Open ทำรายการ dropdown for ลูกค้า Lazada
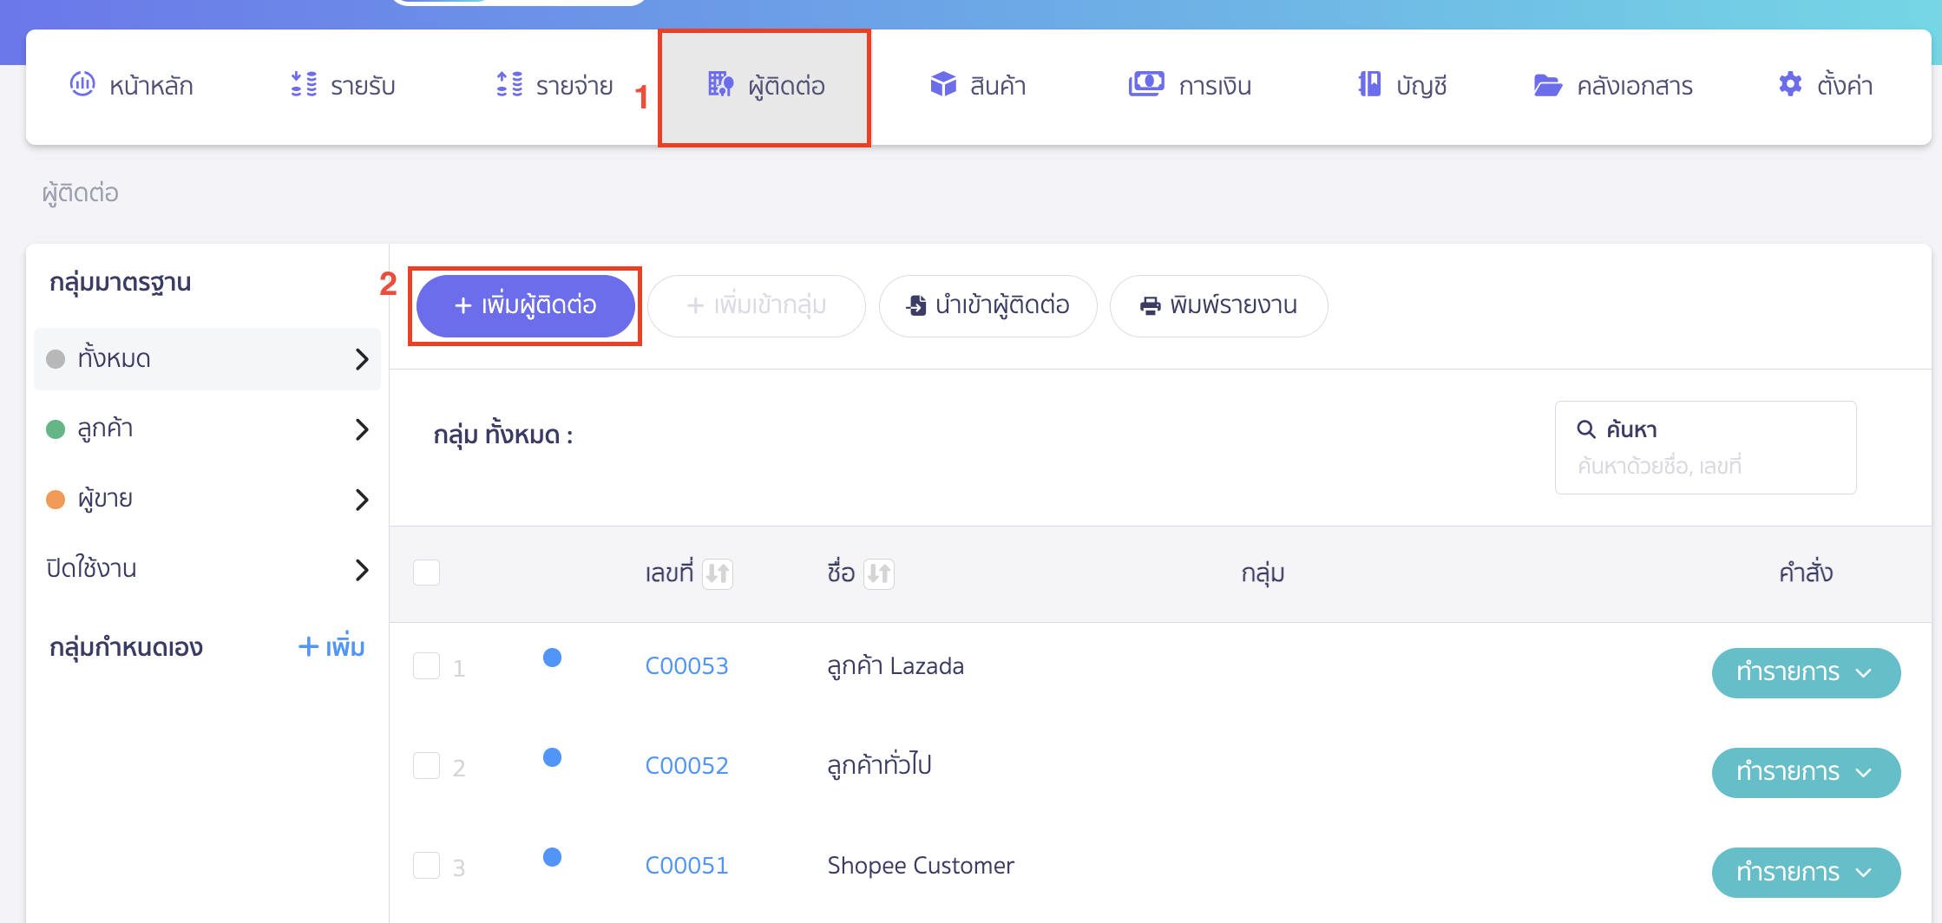 [x=1806, y=672]
